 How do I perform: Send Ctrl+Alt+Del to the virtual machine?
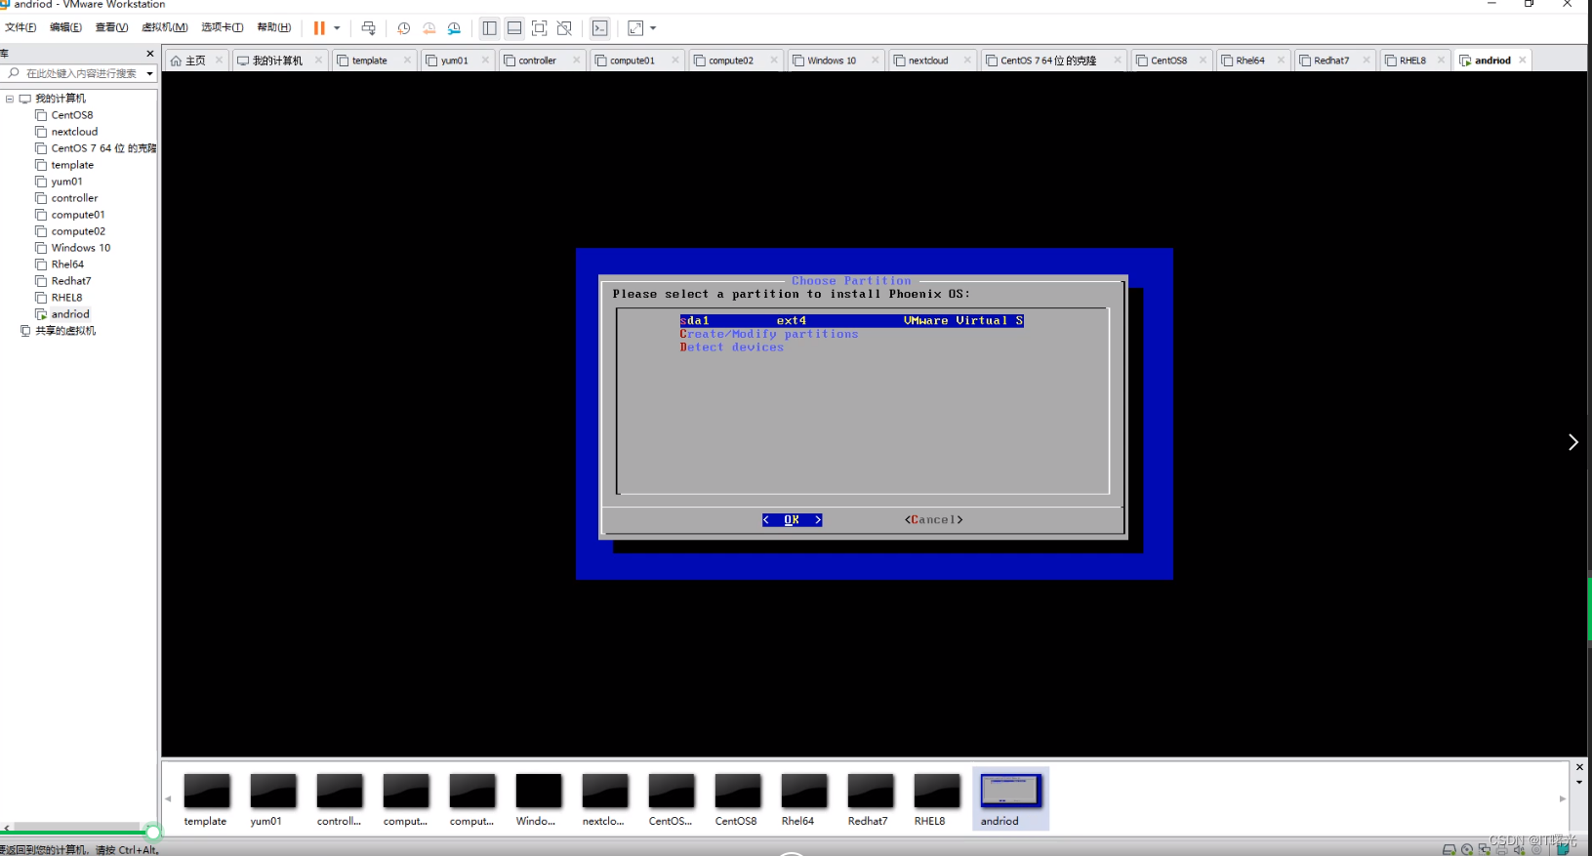(x=368, y=28)
